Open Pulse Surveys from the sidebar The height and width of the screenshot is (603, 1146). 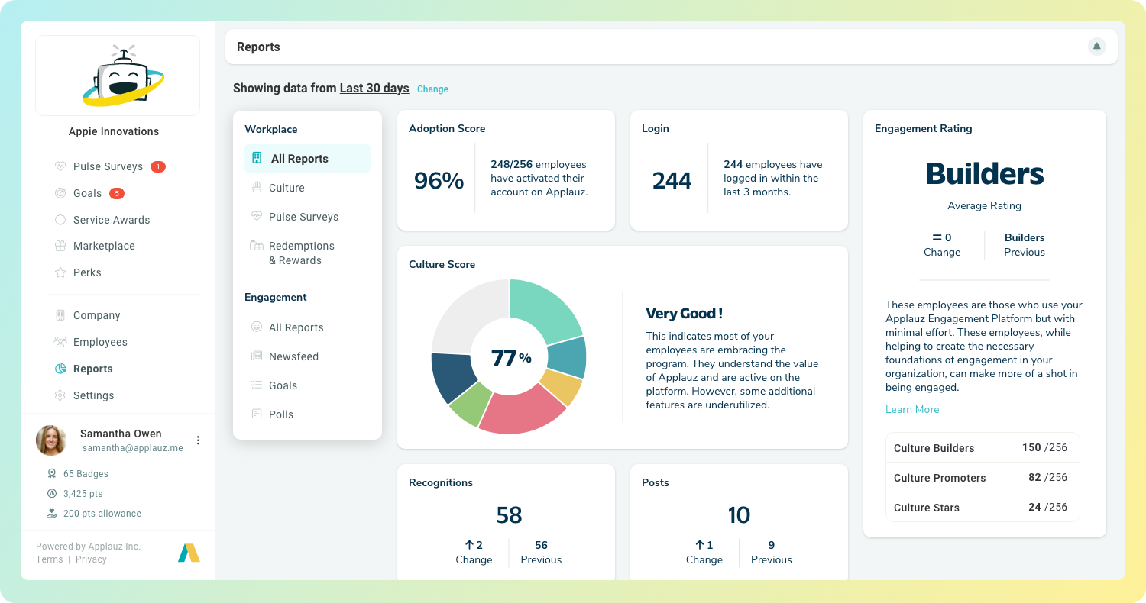coord(107,166)
